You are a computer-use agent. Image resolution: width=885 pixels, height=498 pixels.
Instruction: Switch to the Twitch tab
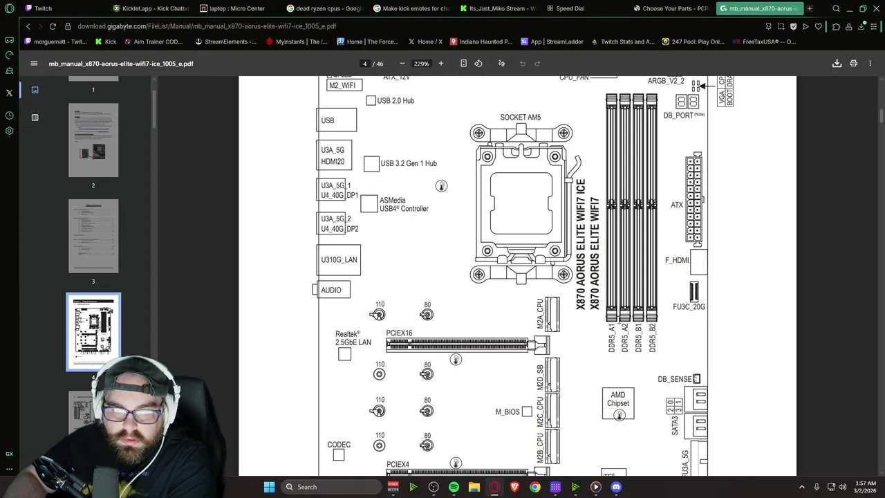[x=43, y=8]
